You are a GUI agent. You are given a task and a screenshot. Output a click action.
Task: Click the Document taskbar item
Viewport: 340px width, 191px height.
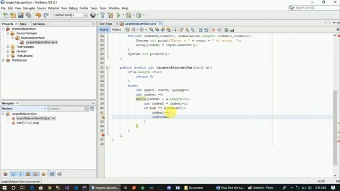(193, 188)
